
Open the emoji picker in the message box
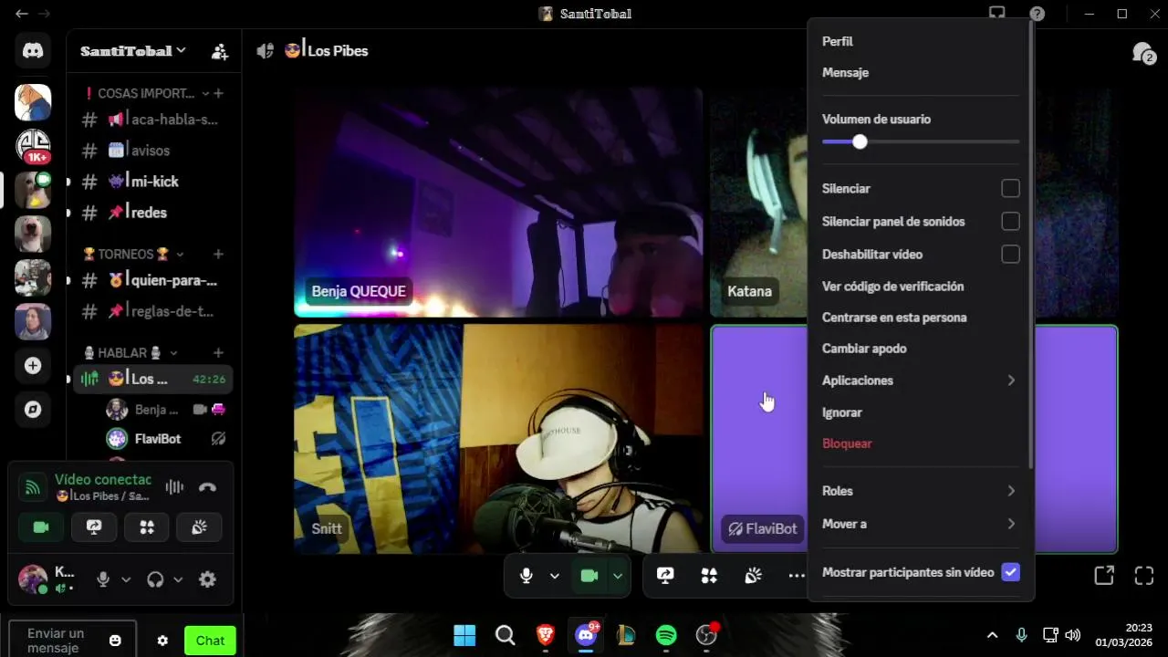[115, 641]
